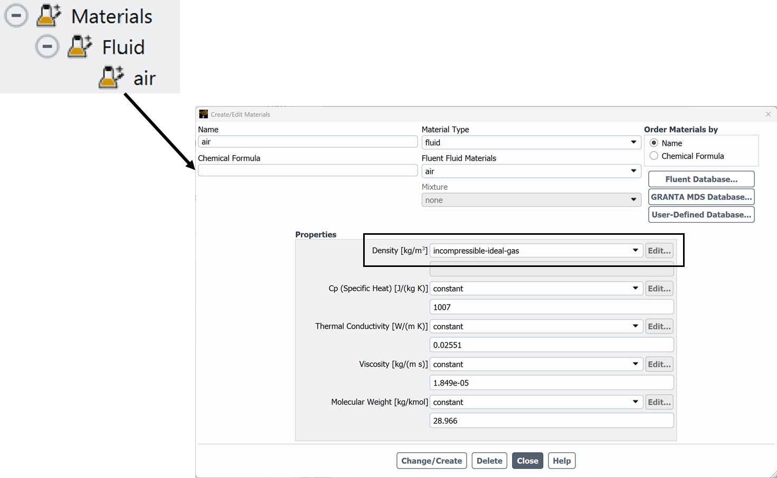The height and width of the screenshot is (478, 777).
Task: Select the Fluid label in the tree
Action: point(124,47)
